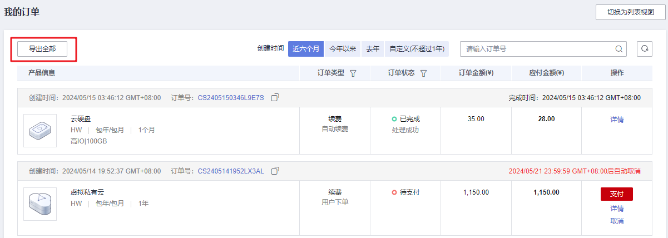Viewport: 668px width, 238px height.
Task: Click the 35.00 order amount
Action: [476, 119]
